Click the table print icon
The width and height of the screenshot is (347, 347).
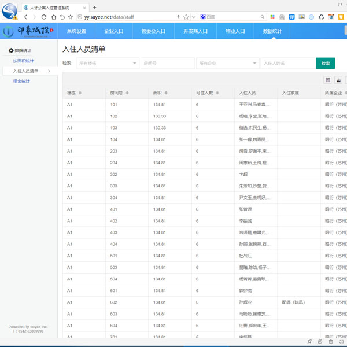339,80
